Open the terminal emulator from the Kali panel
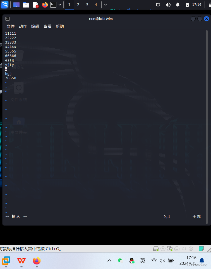The width and height of the screenshot is (211, 269). [53, 5]
